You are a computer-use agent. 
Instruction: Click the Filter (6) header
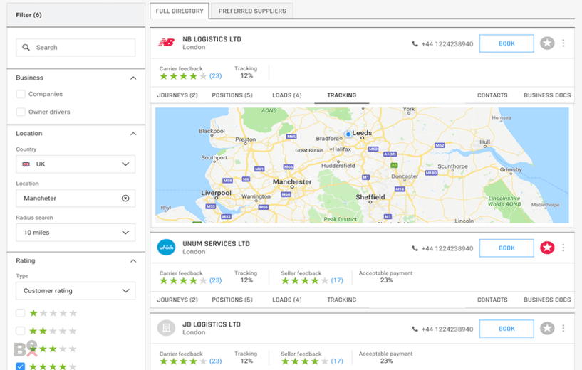coord(76,15)
